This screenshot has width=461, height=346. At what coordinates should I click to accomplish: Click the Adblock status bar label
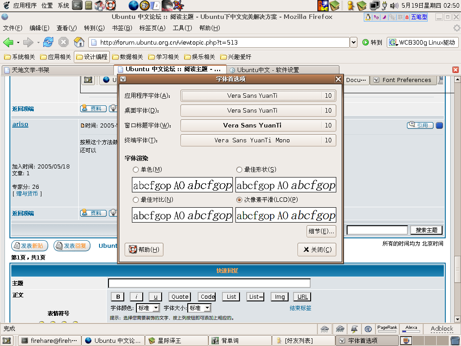pos(442,328)
